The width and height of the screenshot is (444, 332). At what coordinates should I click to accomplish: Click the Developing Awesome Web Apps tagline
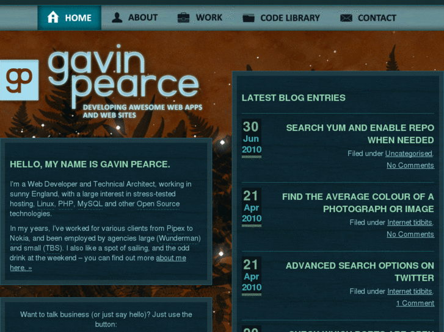[142, 111]
